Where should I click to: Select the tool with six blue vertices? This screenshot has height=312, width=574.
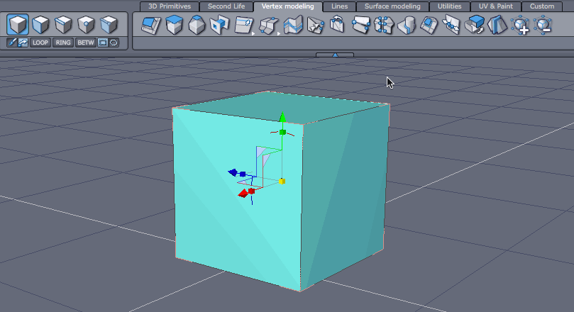click(x=383, y=26)
